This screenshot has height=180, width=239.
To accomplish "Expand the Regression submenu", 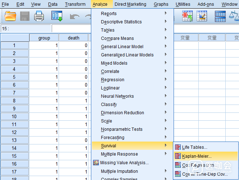I will (x=112, y=80).
